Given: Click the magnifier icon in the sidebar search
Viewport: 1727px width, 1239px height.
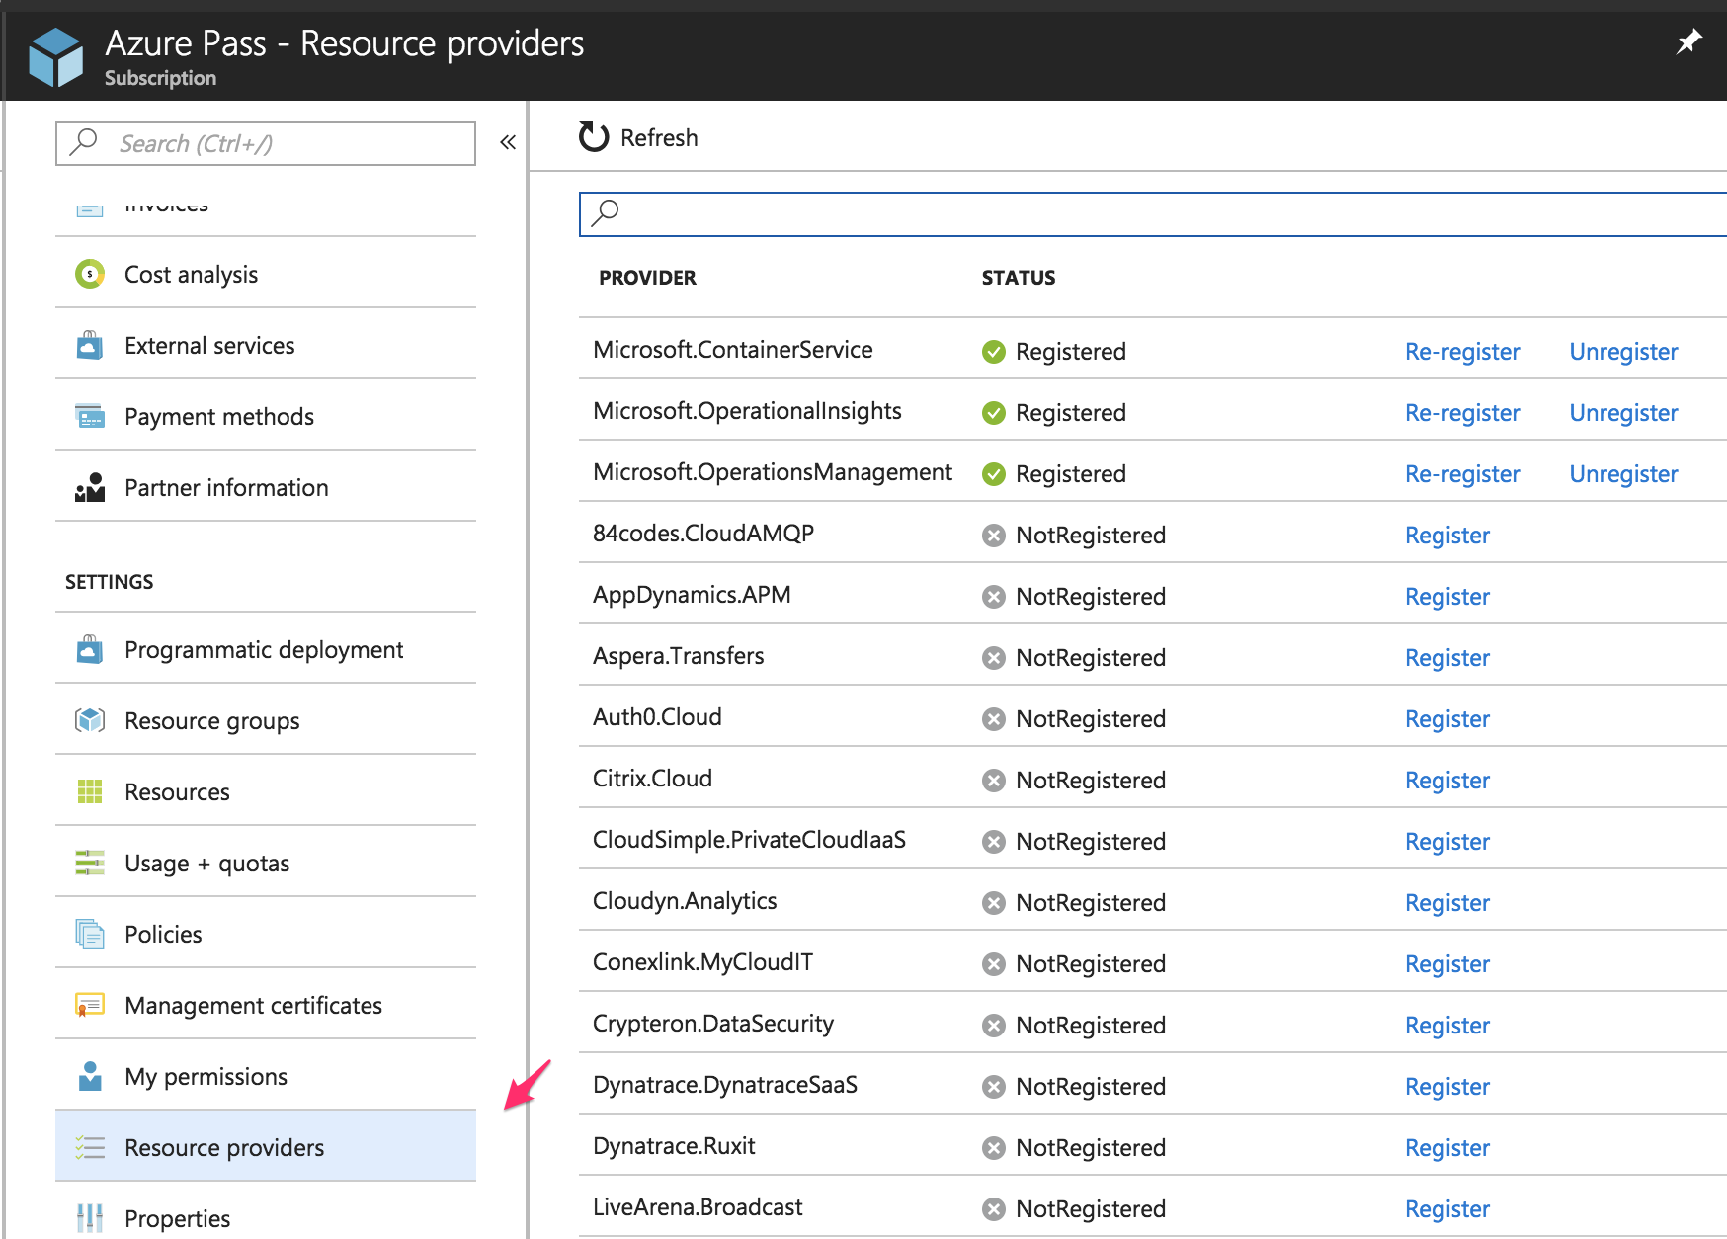Looking at the screenshot, I should tap(85, 142).
